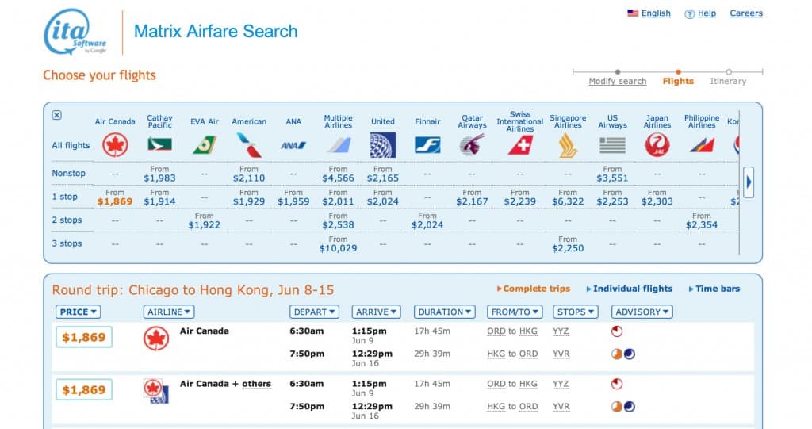This screenshot has width=812, height=429.
Task: Filter by the 2 stops row label
Action: [x=67, y=220]
